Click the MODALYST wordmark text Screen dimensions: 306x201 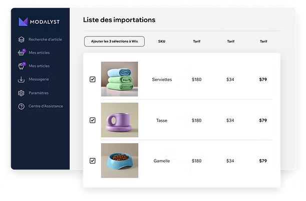(x=45, y=22)
